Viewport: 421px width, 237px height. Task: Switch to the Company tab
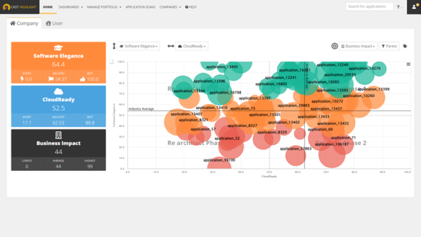(x=24, y=24)
